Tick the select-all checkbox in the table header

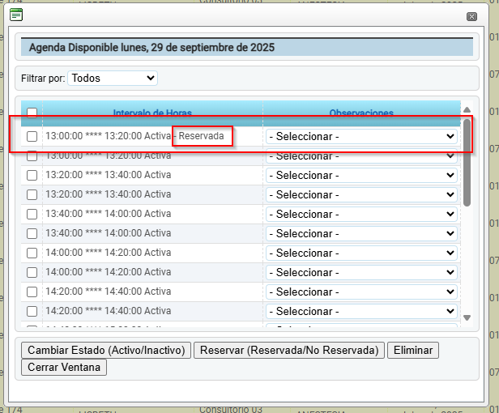click(x=32, y=113)
